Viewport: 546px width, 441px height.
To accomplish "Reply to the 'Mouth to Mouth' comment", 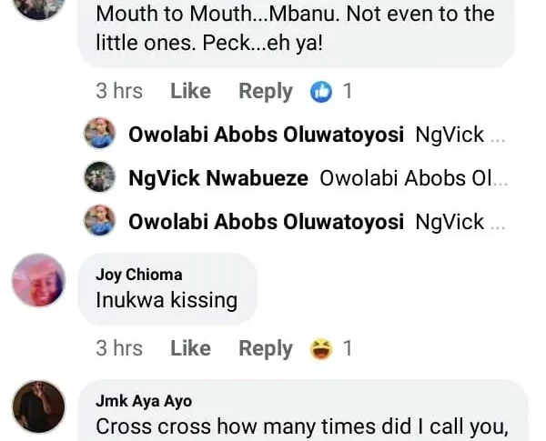I will click(x=265, y=91).
